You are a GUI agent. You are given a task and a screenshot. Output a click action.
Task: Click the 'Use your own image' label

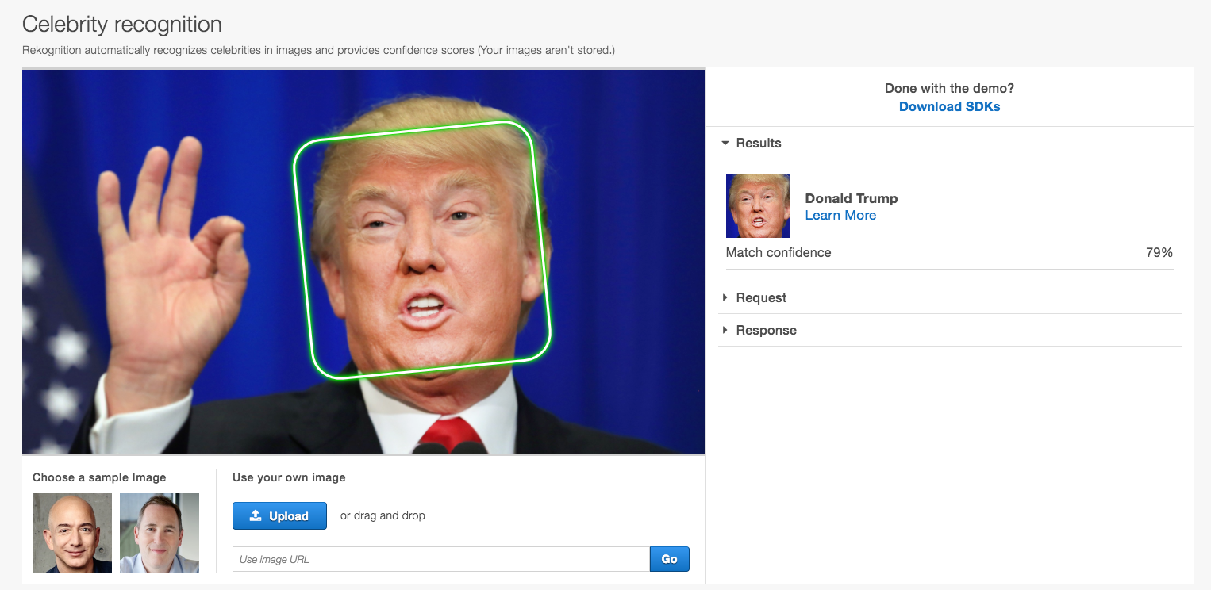(x=289, y=477)
